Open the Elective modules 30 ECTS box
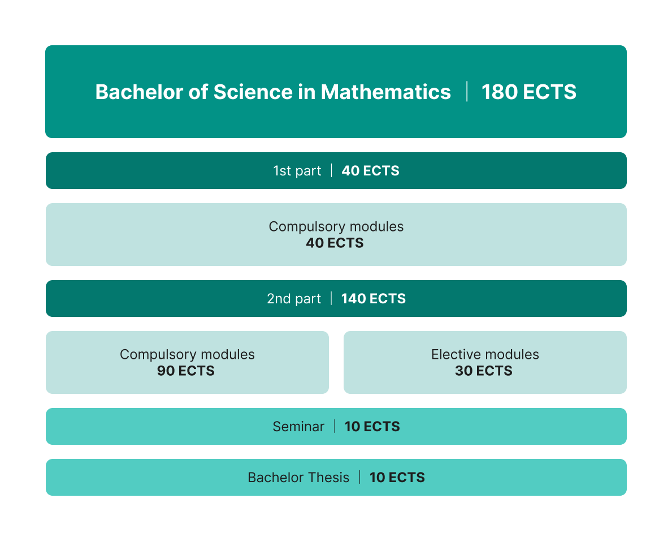 (x=485, y=362)
